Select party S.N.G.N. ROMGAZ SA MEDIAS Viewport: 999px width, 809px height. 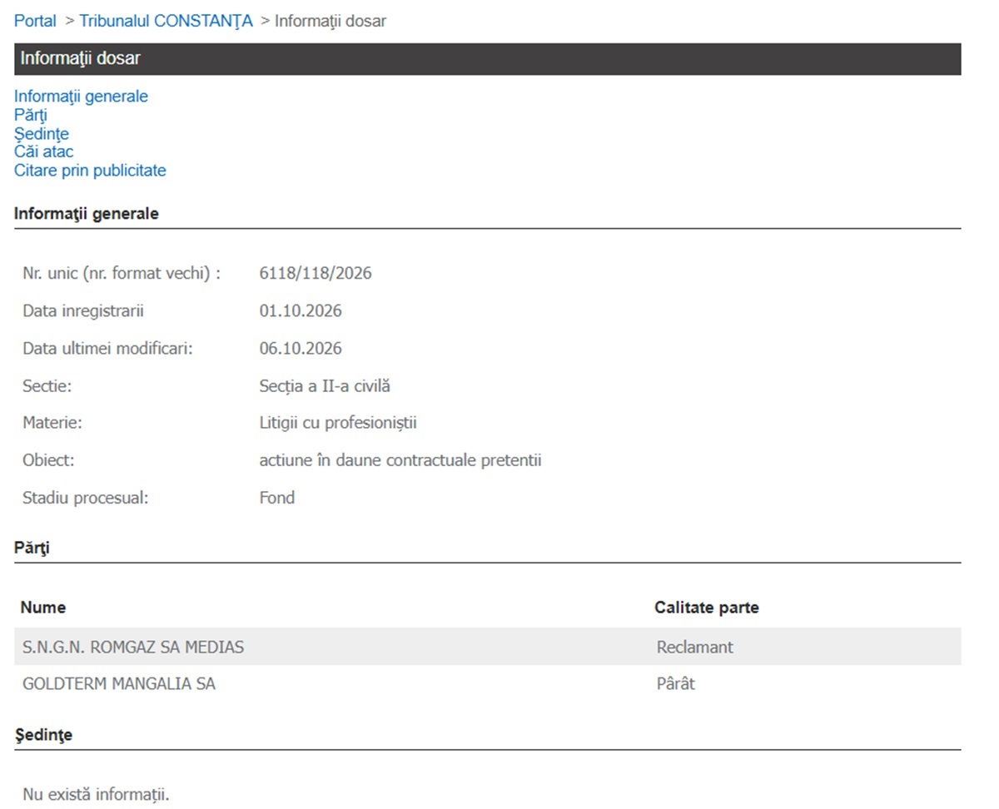(x=133, y=647)
